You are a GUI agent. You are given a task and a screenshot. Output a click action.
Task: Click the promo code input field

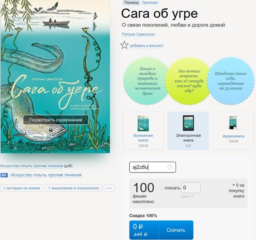click(152, 167)
